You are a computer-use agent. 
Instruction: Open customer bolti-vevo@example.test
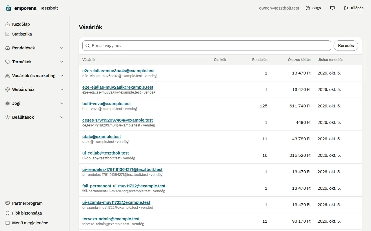(x=106, y=104)
